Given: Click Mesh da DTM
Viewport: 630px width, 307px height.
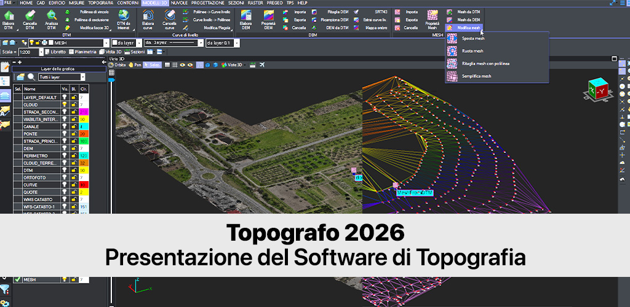Looking at the screenshot, I should click(x=463, y=12).
